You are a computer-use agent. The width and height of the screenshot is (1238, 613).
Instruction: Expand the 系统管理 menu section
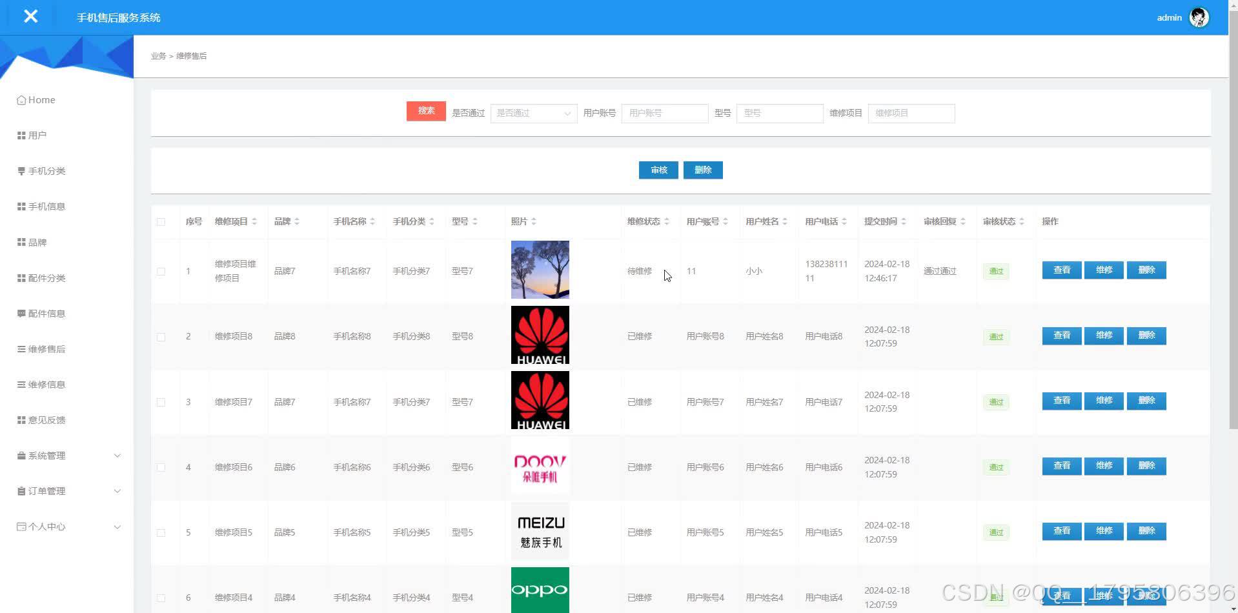45,455
